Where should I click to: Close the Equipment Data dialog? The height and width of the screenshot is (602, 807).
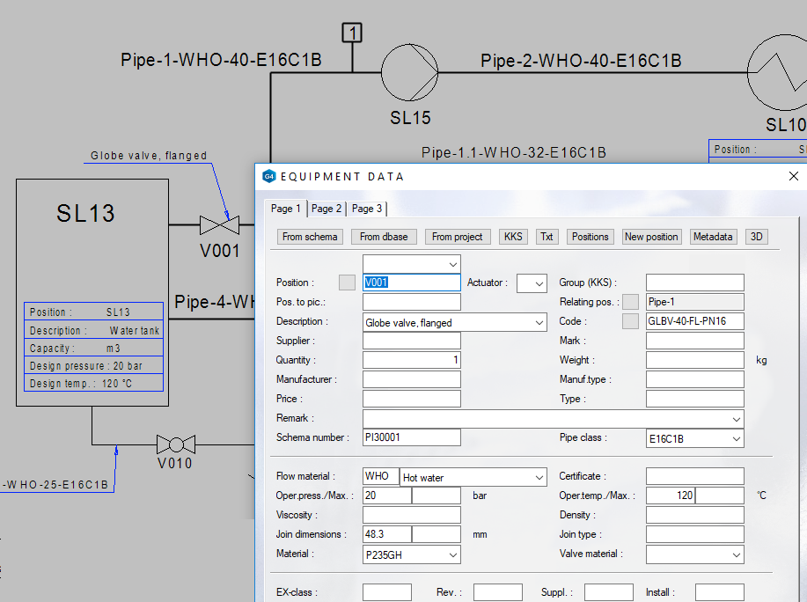tap(792, 176)
